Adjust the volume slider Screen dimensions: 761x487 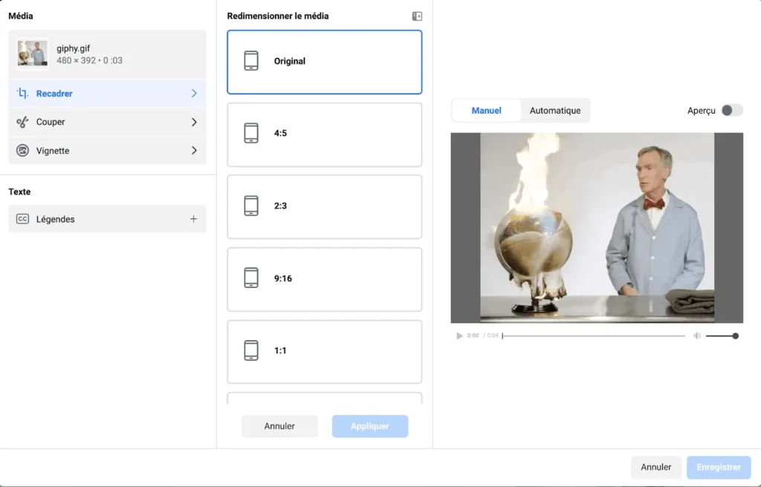[722, 336]
